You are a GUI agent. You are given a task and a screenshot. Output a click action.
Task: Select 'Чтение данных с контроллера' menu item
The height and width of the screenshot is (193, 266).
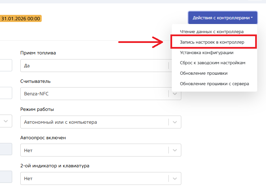[x=212, y=32]
